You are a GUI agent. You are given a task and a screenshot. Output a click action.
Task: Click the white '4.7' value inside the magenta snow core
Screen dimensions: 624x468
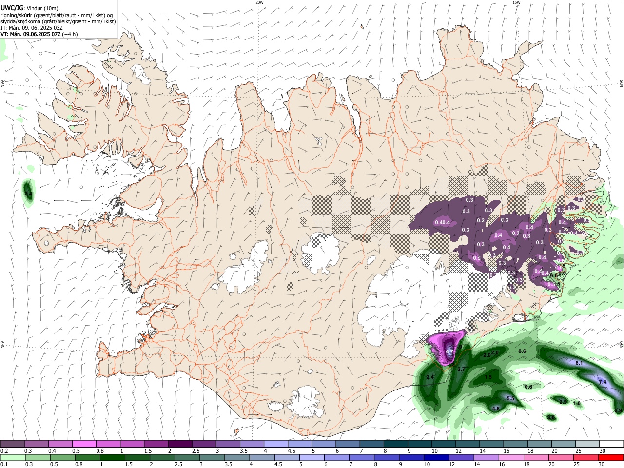pyautogui.click(x=449, y=351)
